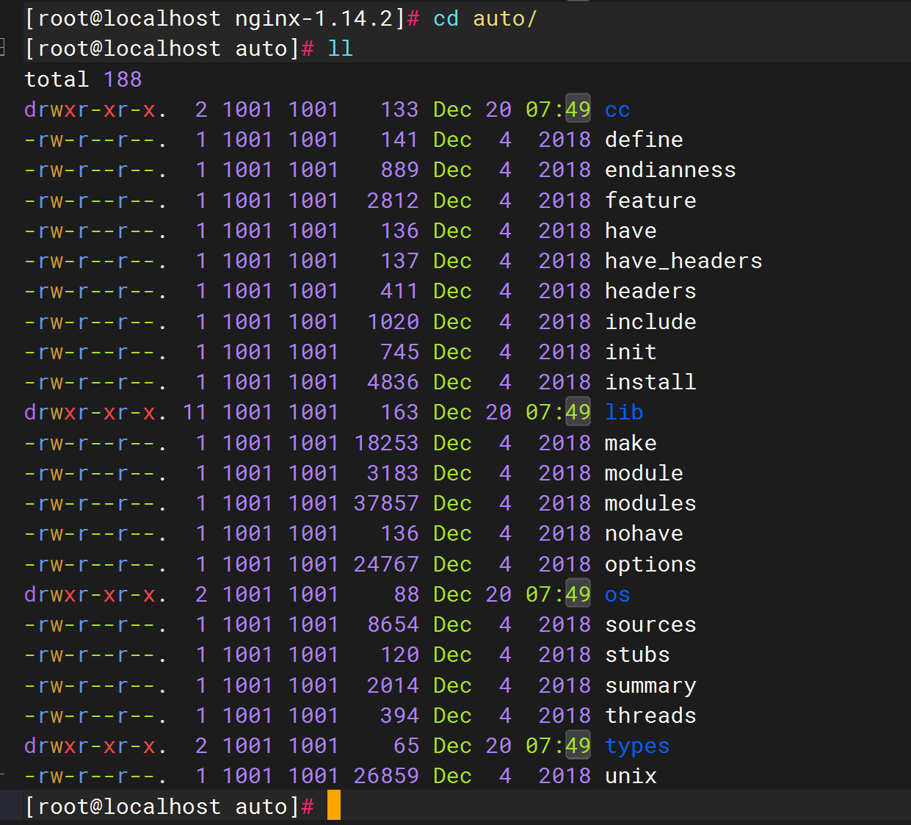The width and height of the screenshot is (911, 825).
Task: Select the blue 'cc' directory name
Action: (x=617, y=109)
